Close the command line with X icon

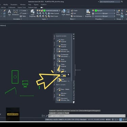(x=44, y=116)
